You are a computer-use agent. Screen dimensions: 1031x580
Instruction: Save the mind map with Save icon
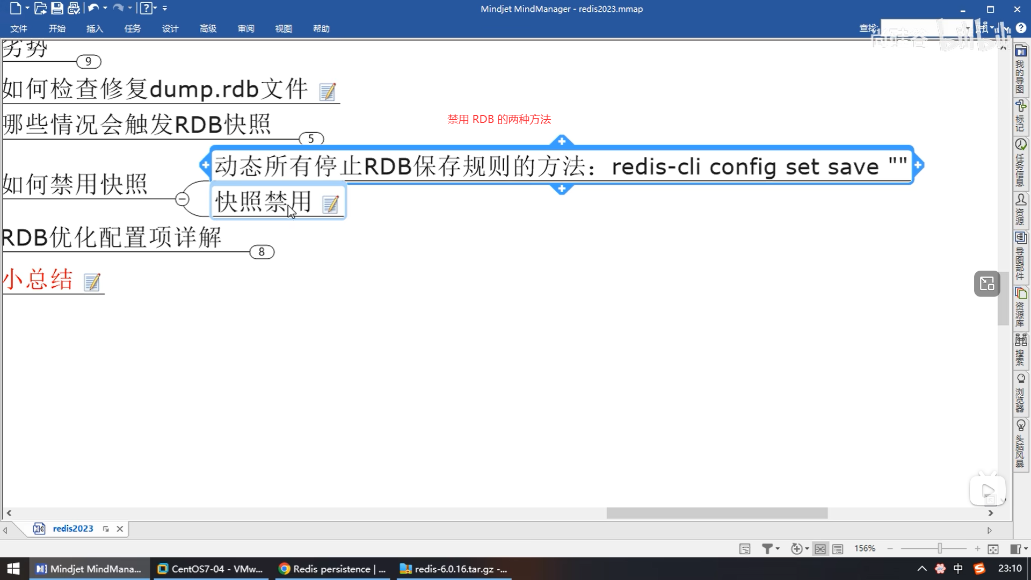57,8
